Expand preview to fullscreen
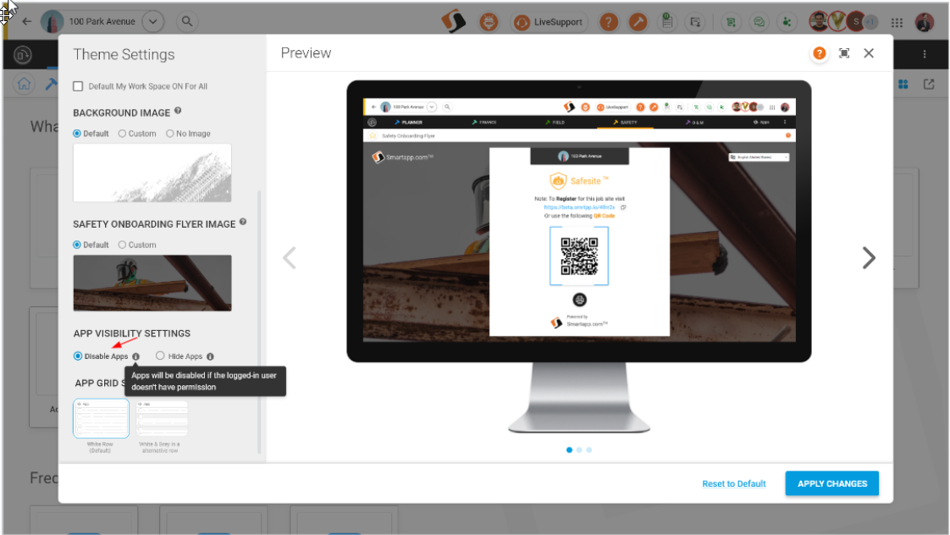Image resolution: width=950 pixels, height=535 pixels. click(844, 53)
